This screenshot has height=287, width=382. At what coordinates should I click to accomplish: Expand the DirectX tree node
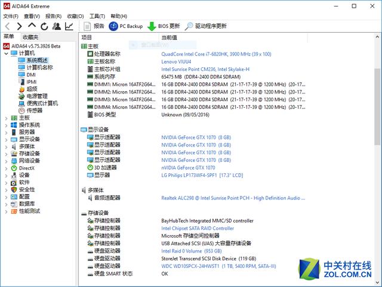[x=6, y=169]
